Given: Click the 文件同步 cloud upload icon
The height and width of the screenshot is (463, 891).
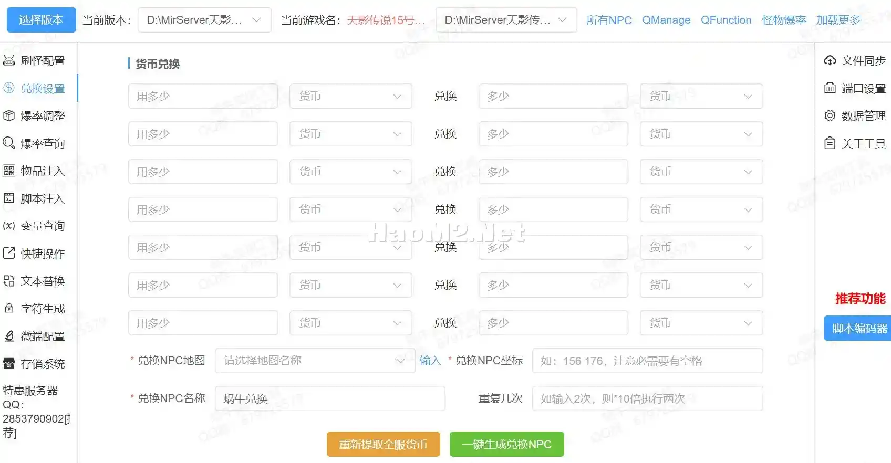Looking at the screenshot, I should [830, 60].
